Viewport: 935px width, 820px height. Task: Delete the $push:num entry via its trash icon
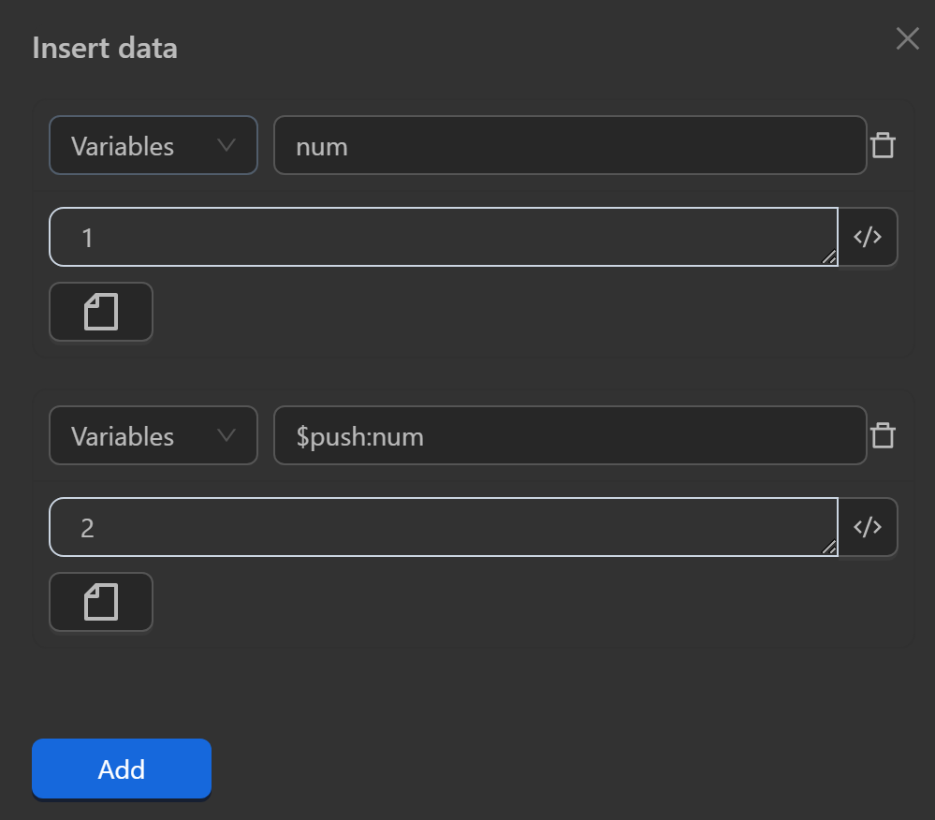point(883,435)
